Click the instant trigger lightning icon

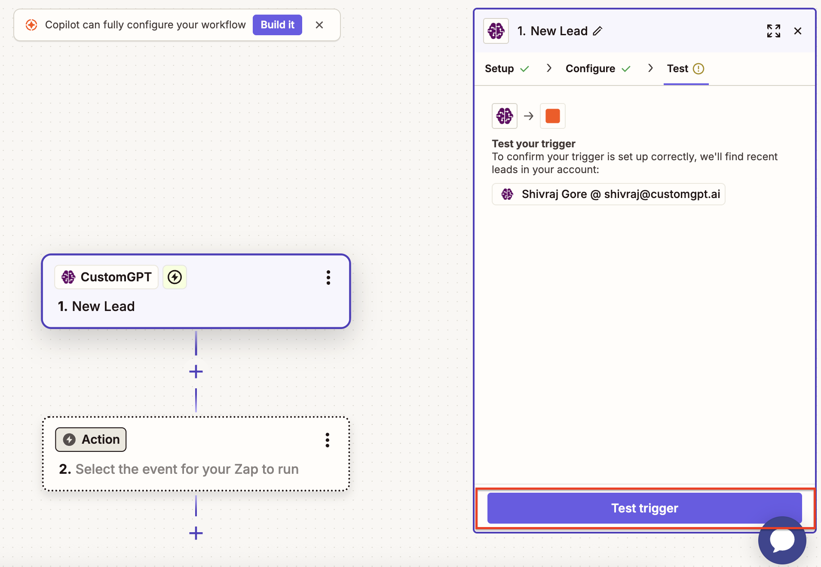[x=175, y=277]
